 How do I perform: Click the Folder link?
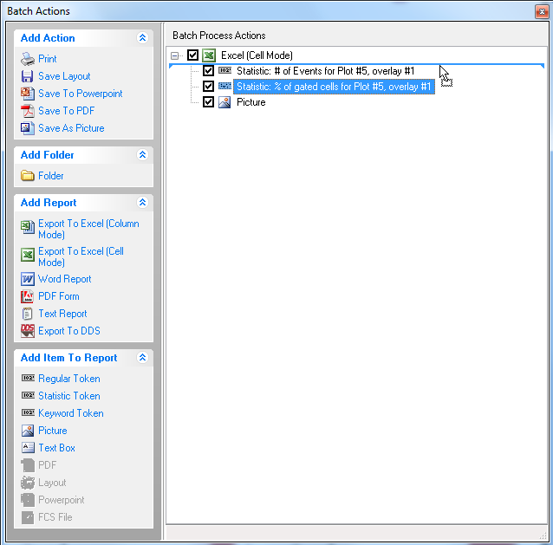coord(51,176)
